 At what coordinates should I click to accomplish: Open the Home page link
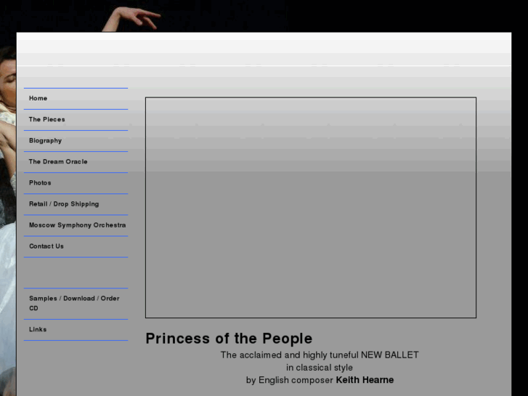76,99
